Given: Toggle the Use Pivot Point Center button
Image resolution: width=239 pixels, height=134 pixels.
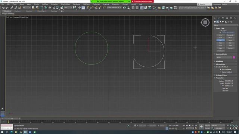Looking at the screenshot, I should click(x=75, y=8).
